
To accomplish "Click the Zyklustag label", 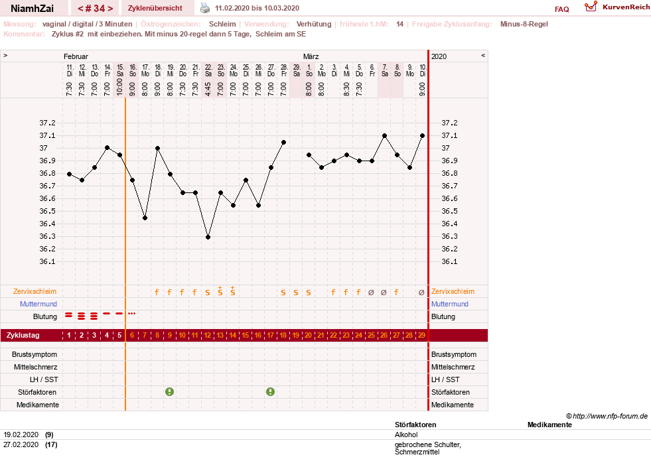I will point(23,335).
